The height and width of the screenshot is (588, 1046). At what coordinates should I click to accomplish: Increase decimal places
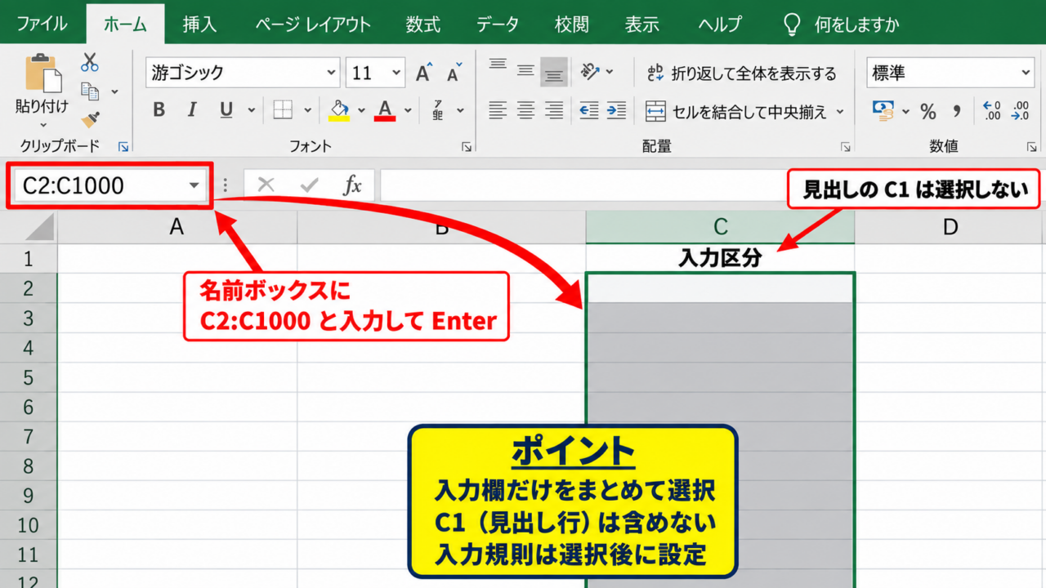pos(991,111)
